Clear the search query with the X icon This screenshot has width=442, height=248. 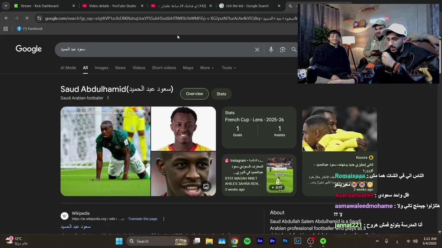(x=257, y=50)
